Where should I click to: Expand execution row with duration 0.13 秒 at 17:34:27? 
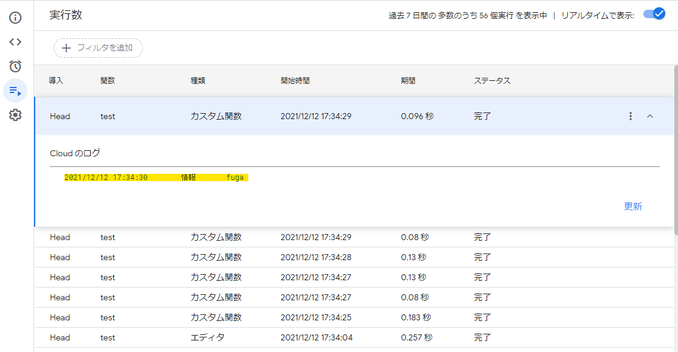[x=355, y=277]
